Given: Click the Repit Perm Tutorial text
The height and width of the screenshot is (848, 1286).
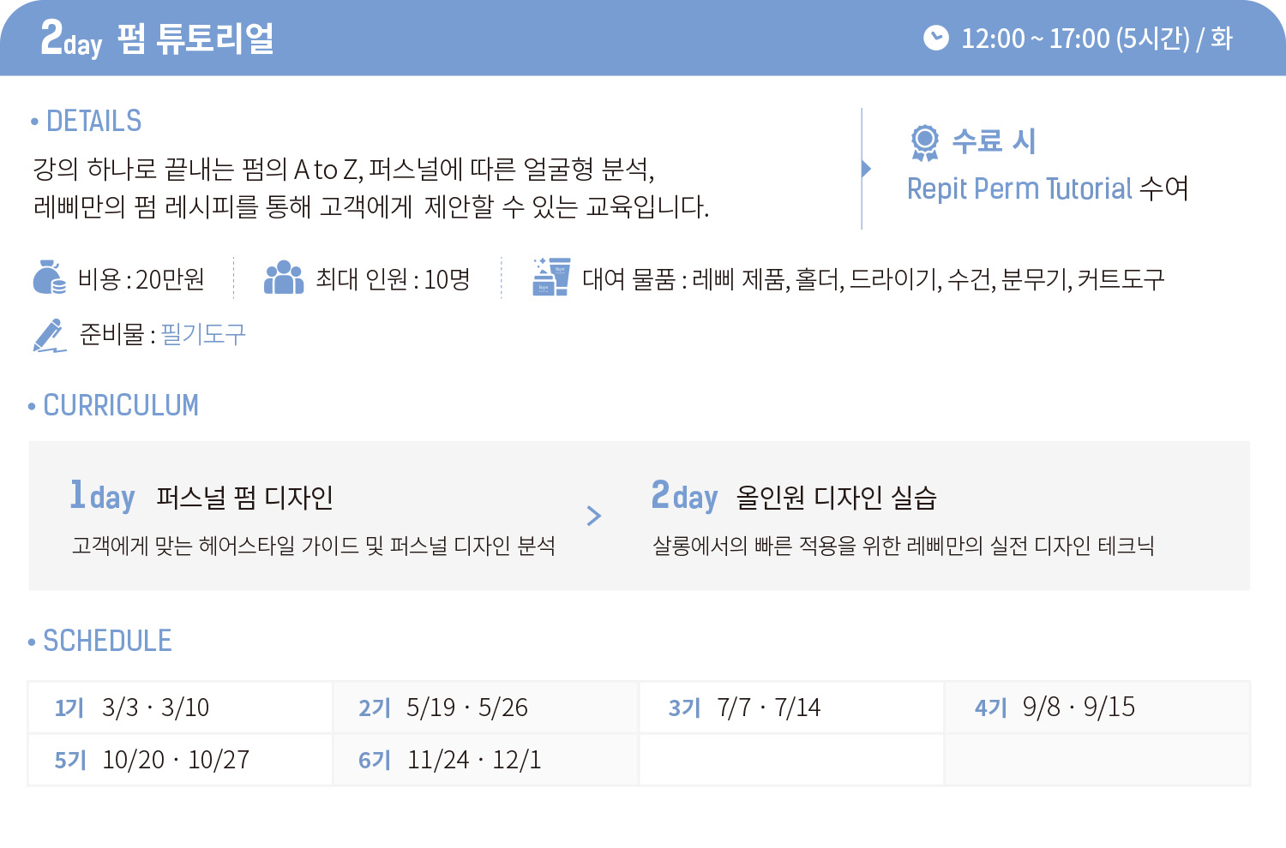Looking at the screenshot, I should (1019, 188).
